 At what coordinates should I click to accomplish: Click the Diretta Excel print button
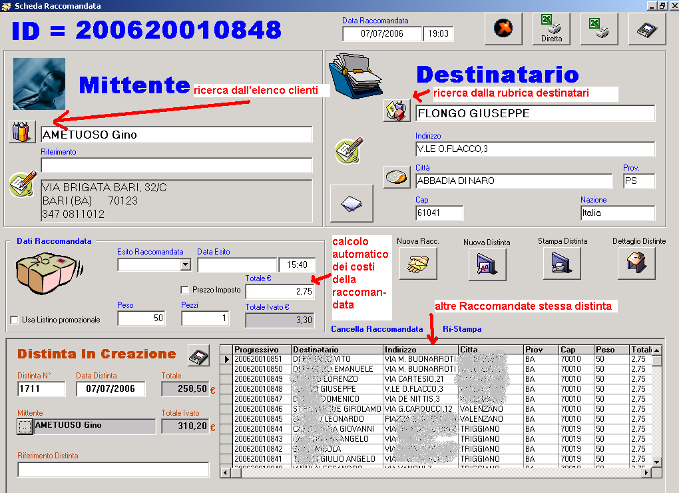551,29
